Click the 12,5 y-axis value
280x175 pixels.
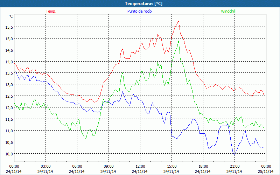coord(9,96)
